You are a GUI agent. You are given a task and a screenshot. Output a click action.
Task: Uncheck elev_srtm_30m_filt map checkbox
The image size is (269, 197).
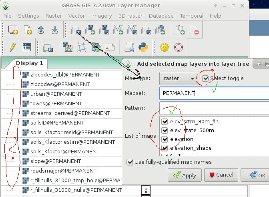coord(165,121)
